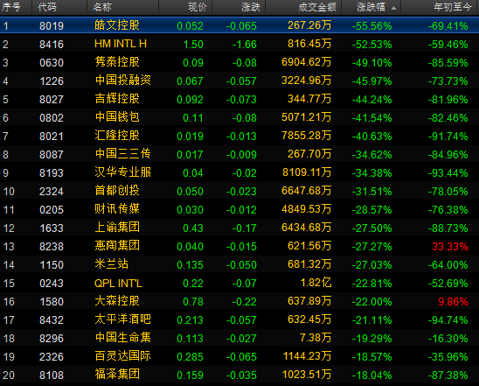The height and width of the screenshot is (386, 479).
Task: Open stock HM INTL H
Action: click(x=239, y=44)
